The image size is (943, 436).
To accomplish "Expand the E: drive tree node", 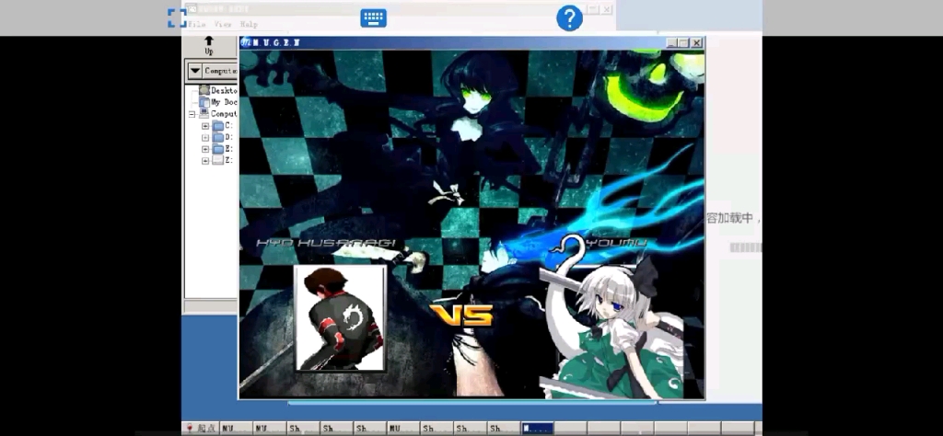I will [205, 148].
